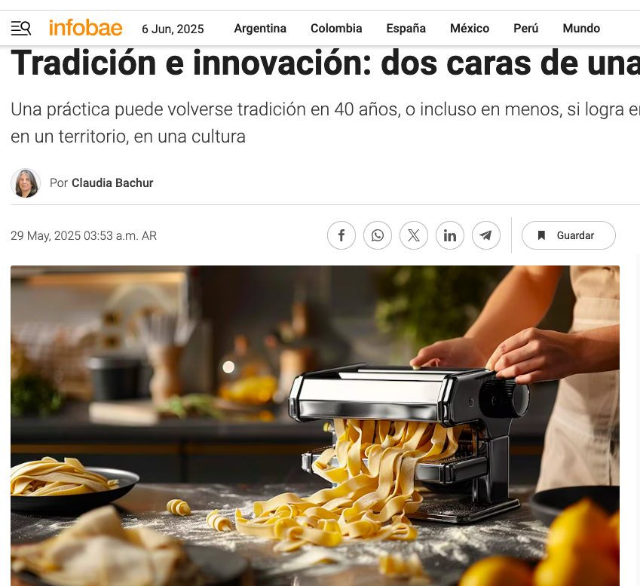Go to the España edition
The image size is (640, 586).
406,28
